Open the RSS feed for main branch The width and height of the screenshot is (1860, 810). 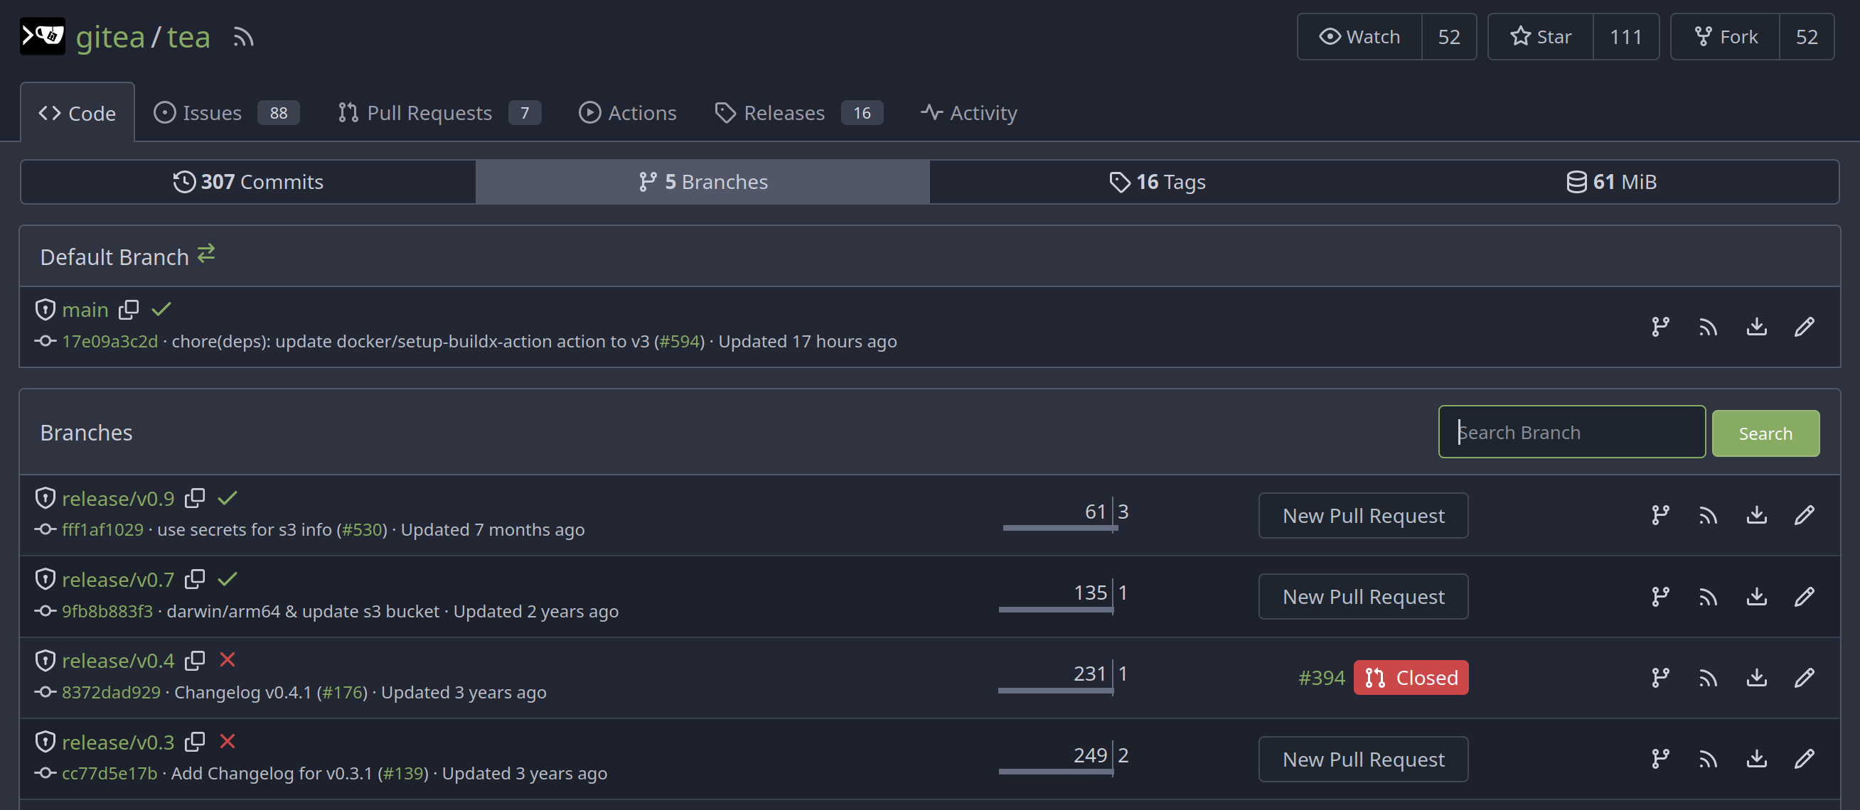pos(1708,327)
